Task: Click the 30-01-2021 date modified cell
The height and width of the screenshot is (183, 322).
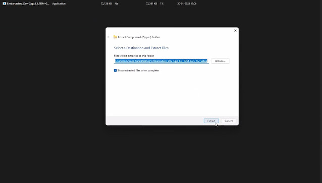Action: (x=187, y=4)
